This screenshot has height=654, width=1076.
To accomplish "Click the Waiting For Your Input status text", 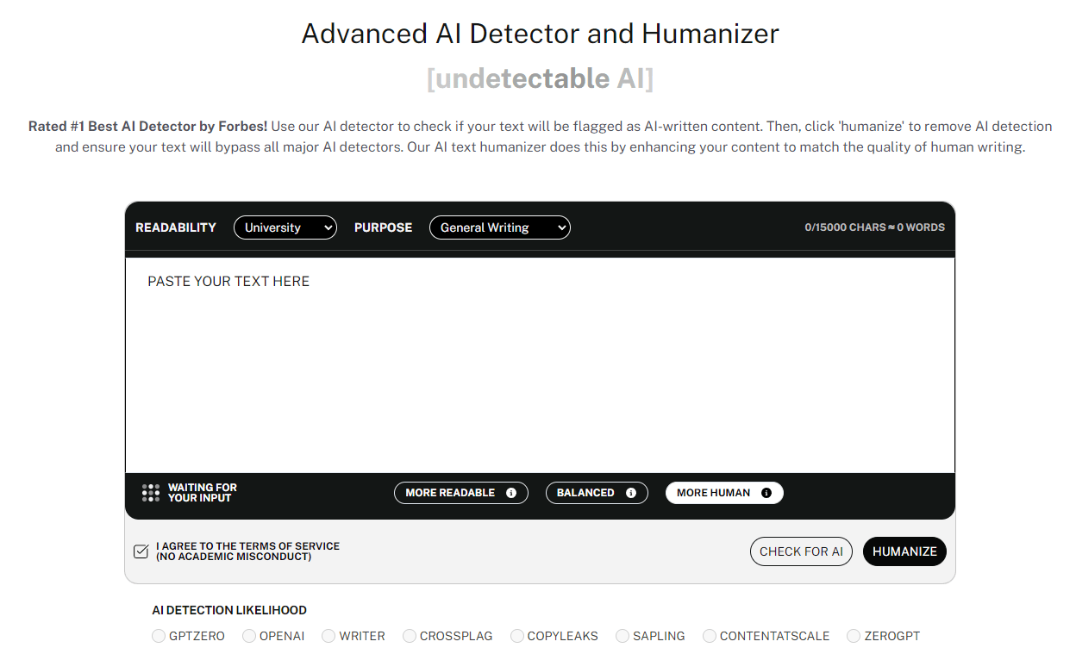I will (x=203, y=493).
